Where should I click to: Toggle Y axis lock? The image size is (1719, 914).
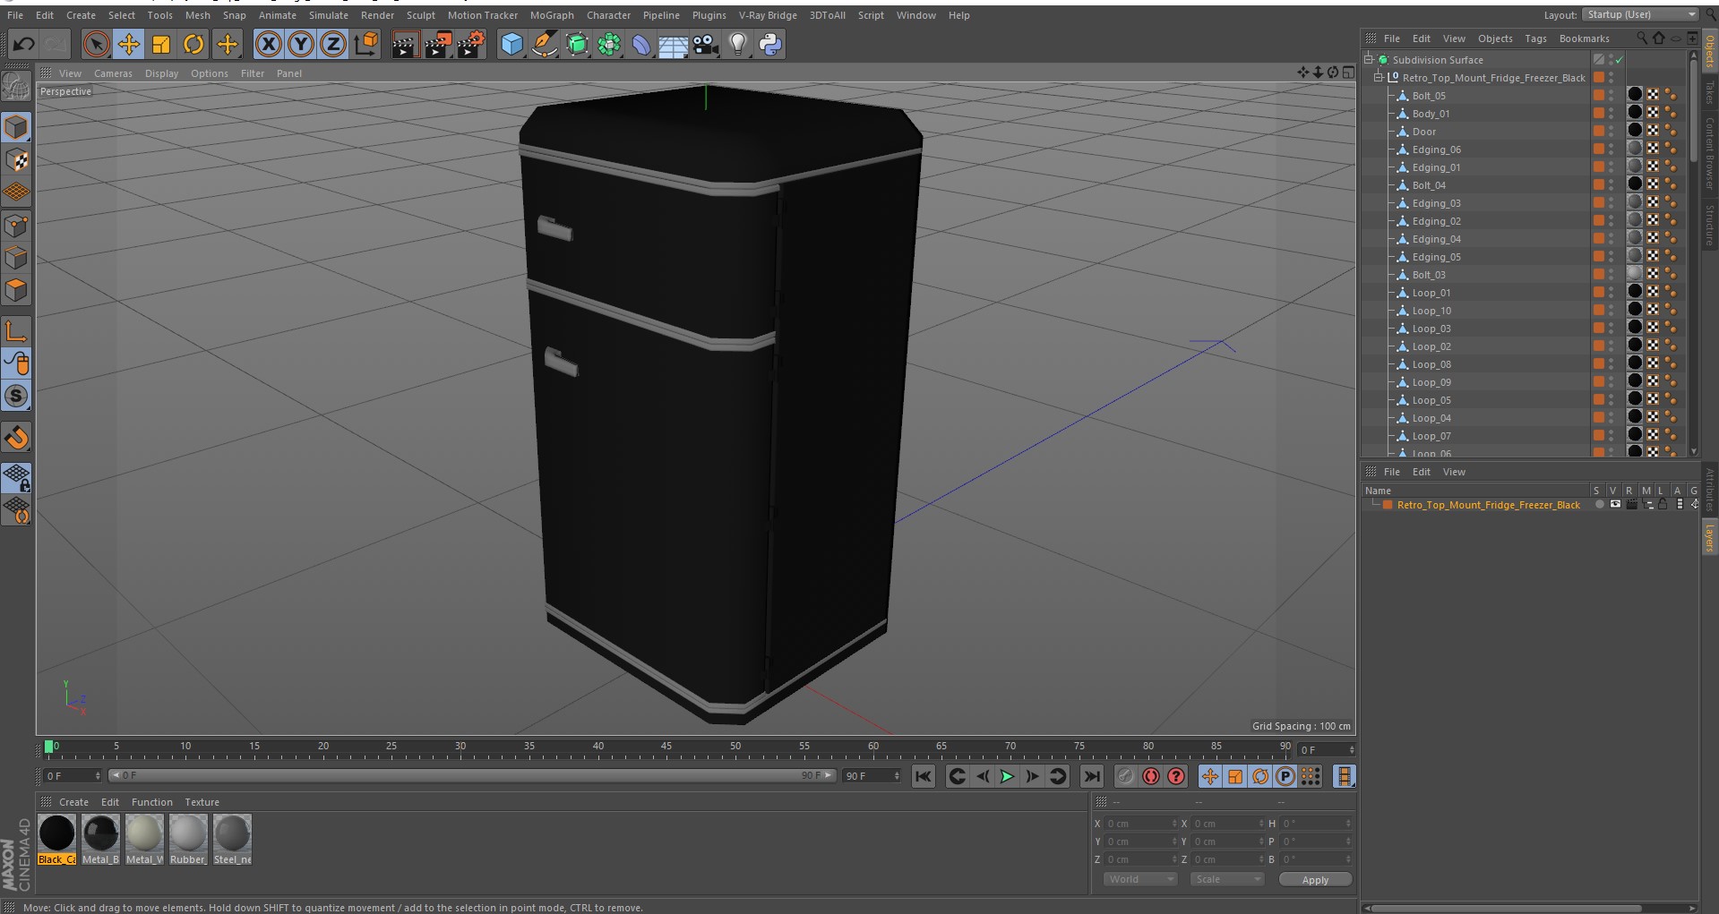tap(301, 44)
